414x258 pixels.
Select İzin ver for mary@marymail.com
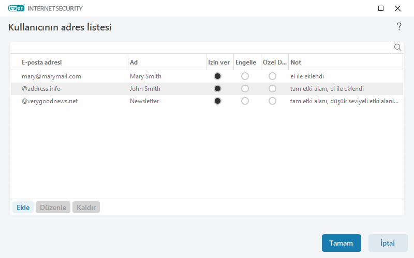coord(217,76)
